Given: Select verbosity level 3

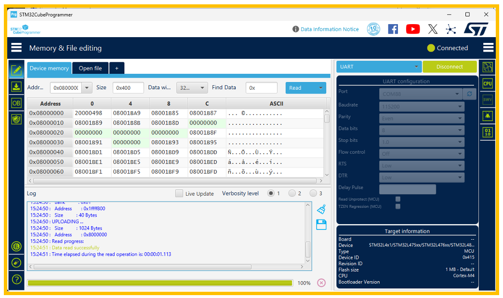Looking at the screenshot, I should 313,193.
